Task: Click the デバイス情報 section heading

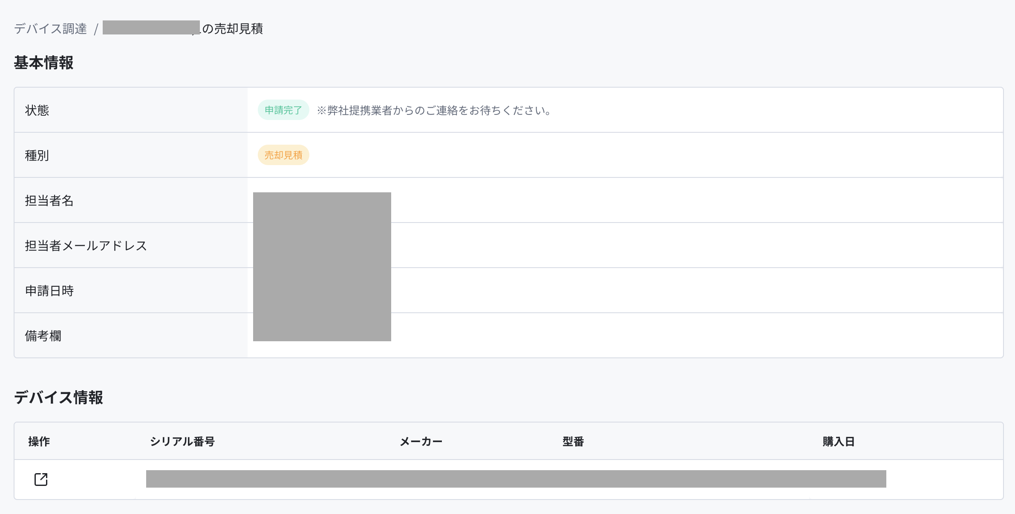Action: (58, 397)
